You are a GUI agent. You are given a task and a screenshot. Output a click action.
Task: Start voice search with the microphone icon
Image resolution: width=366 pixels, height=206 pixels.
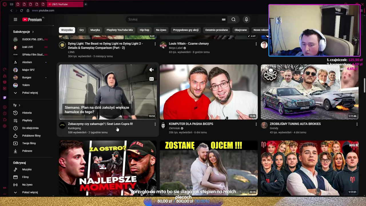(246, 19)
